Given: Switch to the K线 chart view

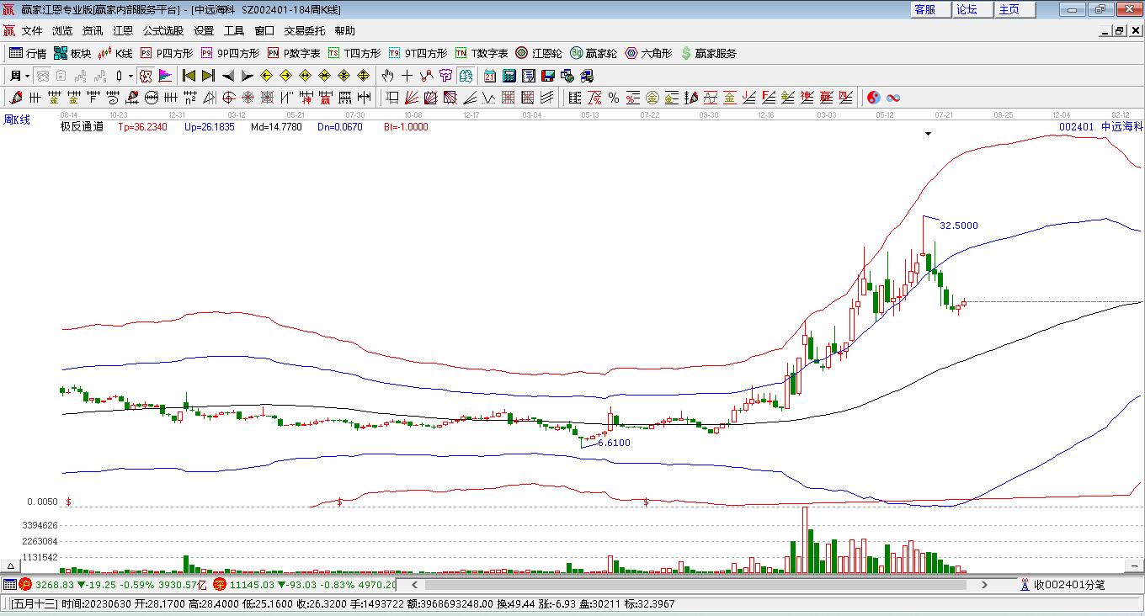Looking at the screenshot, I should (115, 53).
